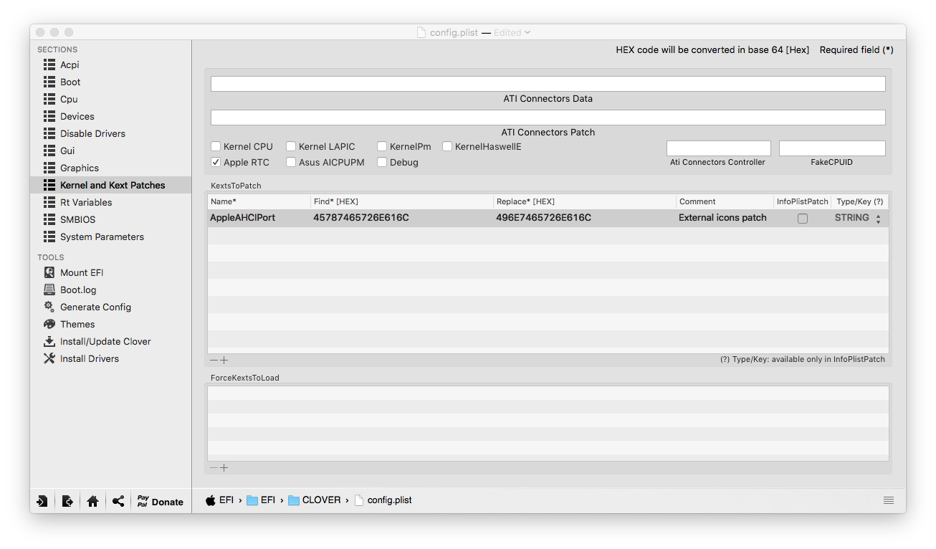
Task: Click Replace value 496E7465726E616C
Action: click(543, 218)
